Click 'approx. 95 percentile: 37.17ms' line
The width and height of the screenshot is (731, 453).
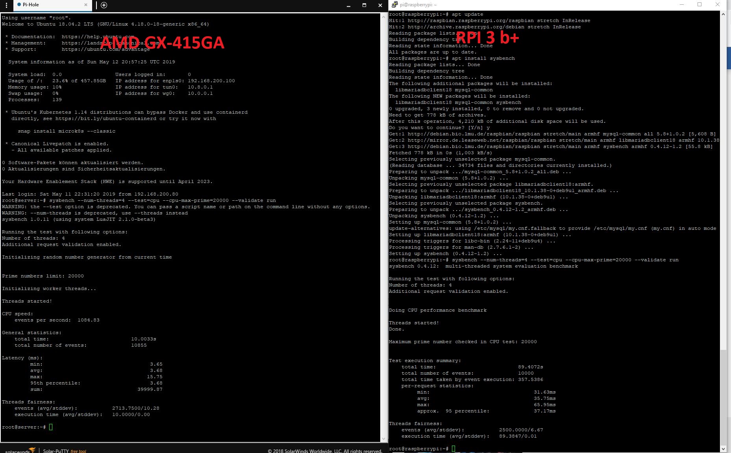(x=487, y=411)
